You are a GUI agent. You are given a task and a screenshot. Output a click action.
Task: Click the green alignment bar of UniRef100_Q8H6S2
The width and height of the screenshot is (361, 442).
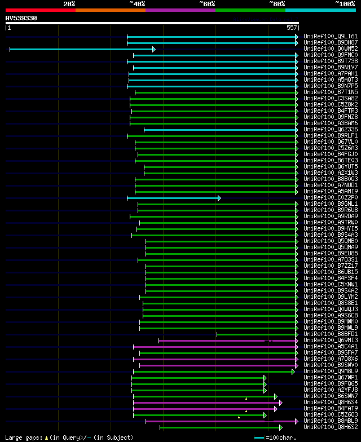tap(220, 427)
